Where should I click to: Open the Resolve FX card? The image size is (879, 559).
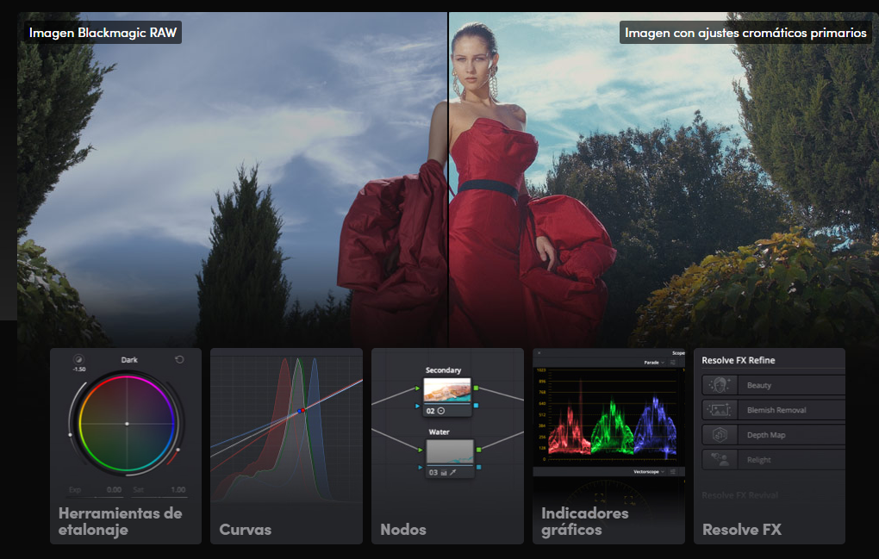(x=769, y=446)
